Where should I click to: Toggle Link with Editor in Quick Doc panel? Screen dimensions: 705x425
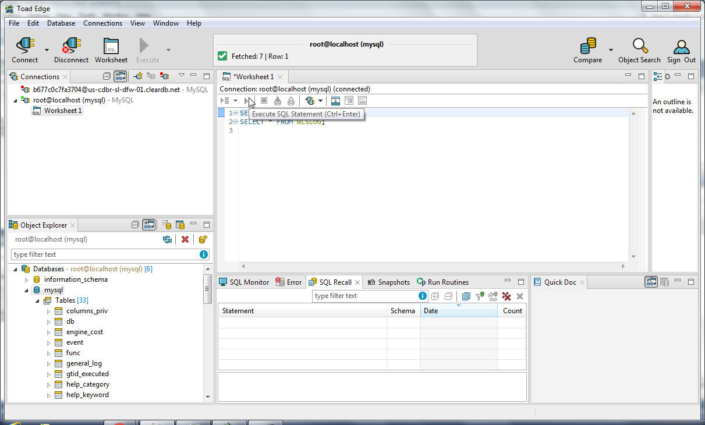651,282
